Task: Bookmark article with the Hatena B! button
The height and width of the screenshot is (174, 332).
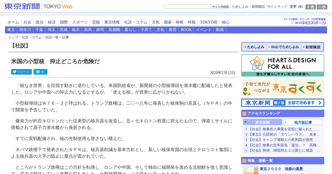Action: [x=40, y=72]
